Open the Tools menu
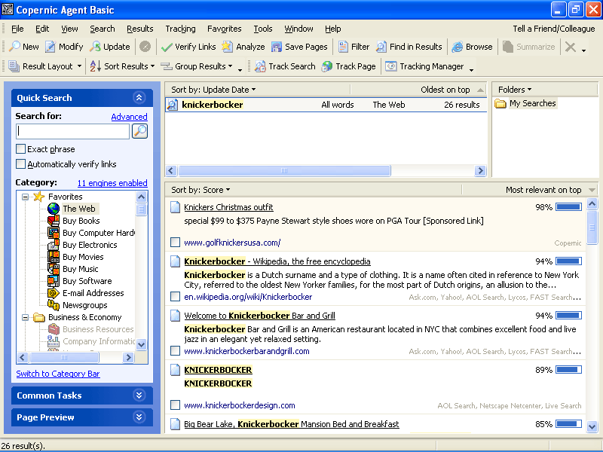The width and height of the screenshot is (603, 452). click(263, 29)
